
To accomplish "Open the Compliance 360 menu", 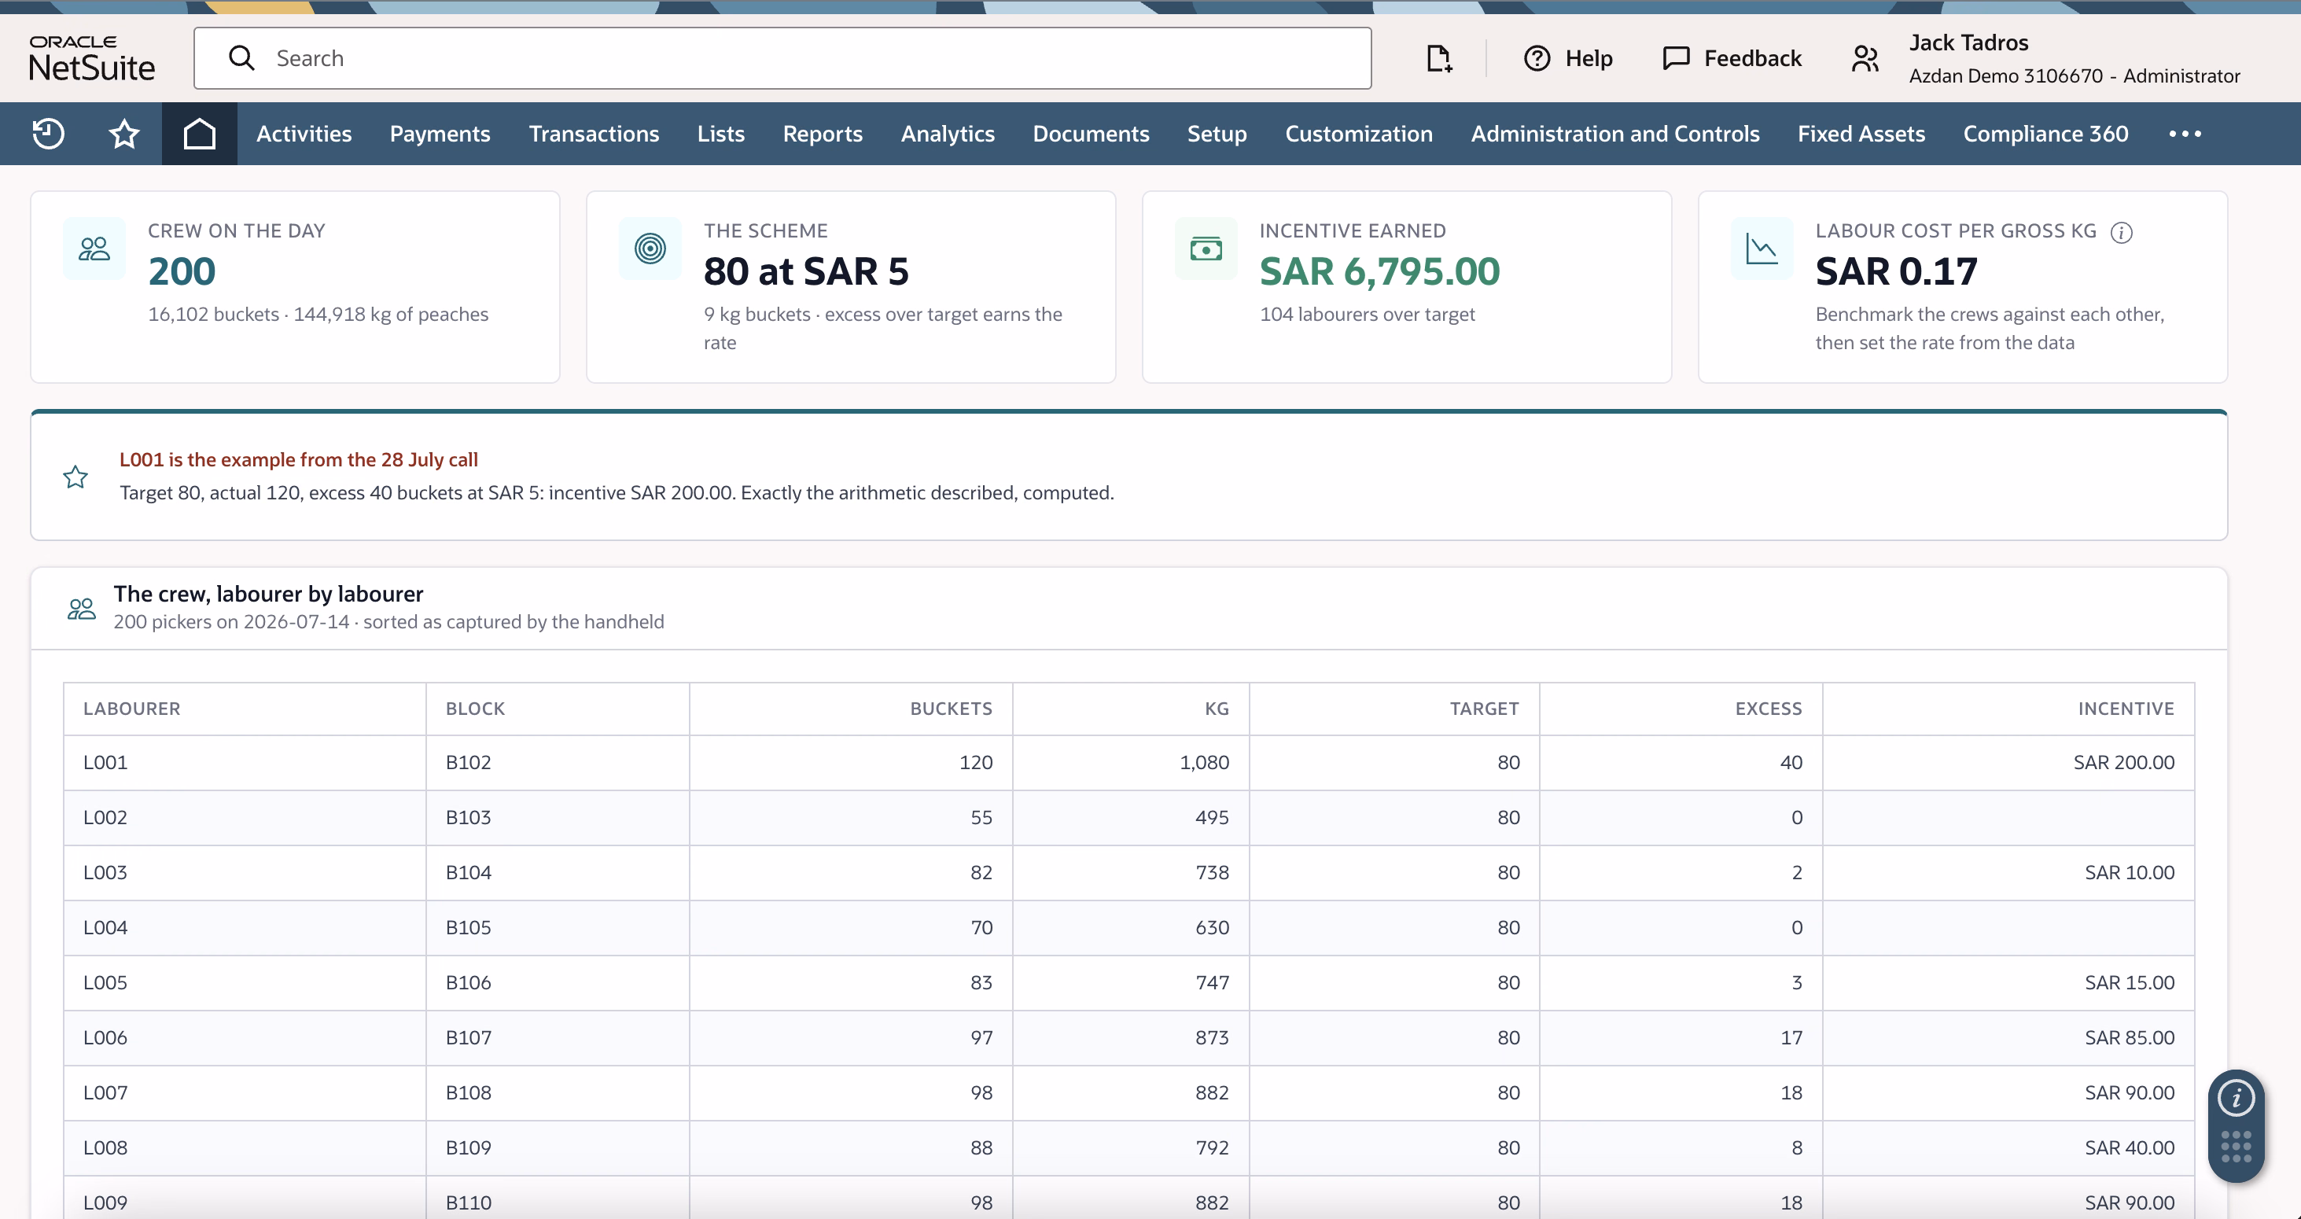I will click(x=2045, y=134).
